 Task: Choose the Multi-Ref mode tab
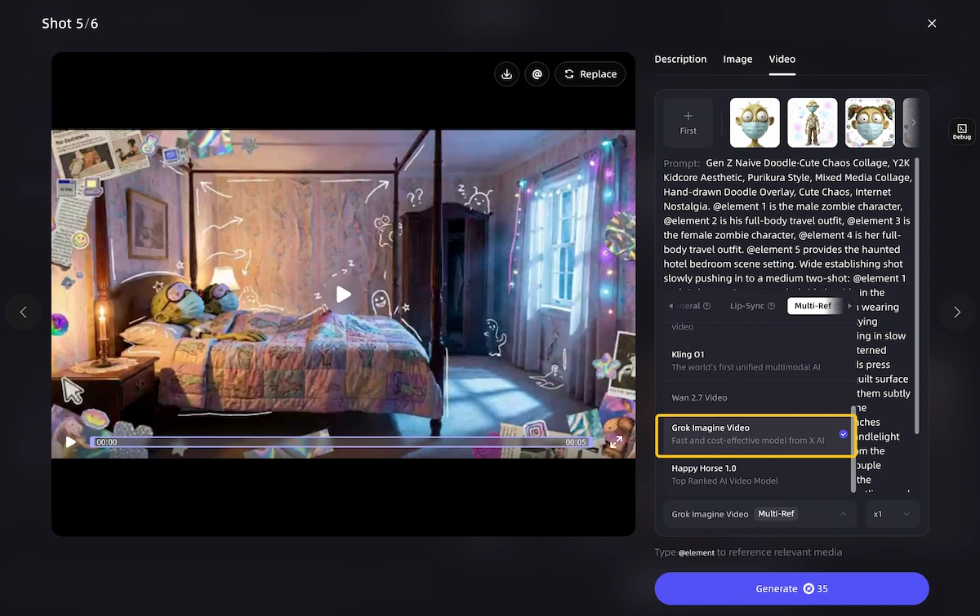pos(814,306)
